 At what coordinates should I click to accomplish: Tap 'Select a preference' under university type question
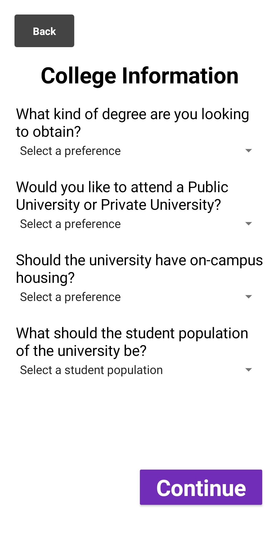70,224
